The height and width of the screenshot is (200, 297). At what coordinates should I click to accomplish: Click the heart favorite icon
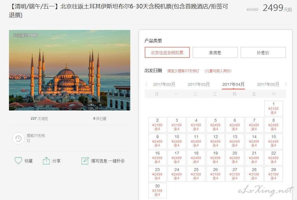coord(18,161)
